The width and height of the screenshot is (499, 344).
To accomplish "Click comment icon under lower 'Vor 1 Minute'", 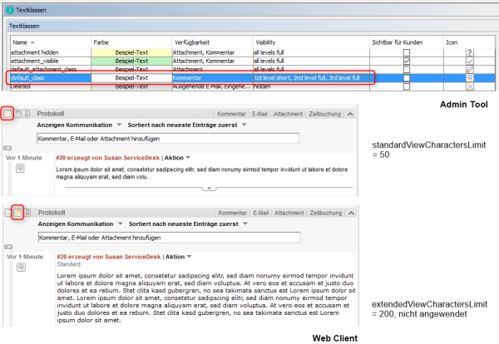I will tap(20, 269).
